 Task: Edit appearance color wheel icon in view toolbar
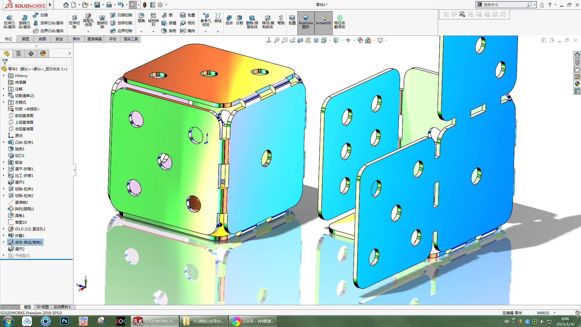pyautogui.click(x=360, y=40)
